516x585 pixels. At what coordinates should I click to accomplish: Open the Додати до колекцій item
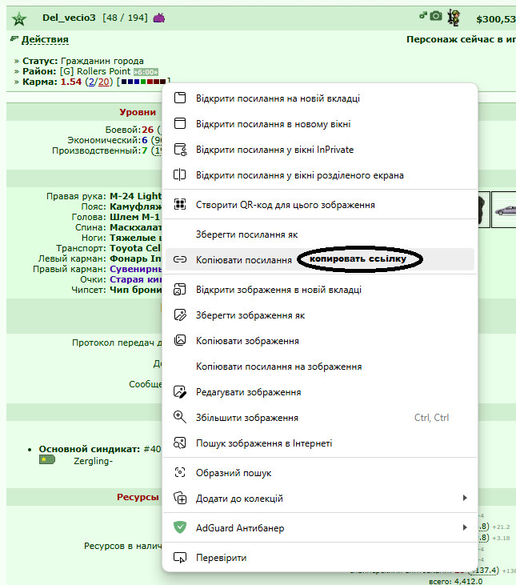[x=320, y=498]
